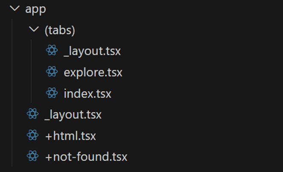The width and height of the screenshot is (283, 172).
Task: Click the indent guide line of app folder
Action: (12, 93)
